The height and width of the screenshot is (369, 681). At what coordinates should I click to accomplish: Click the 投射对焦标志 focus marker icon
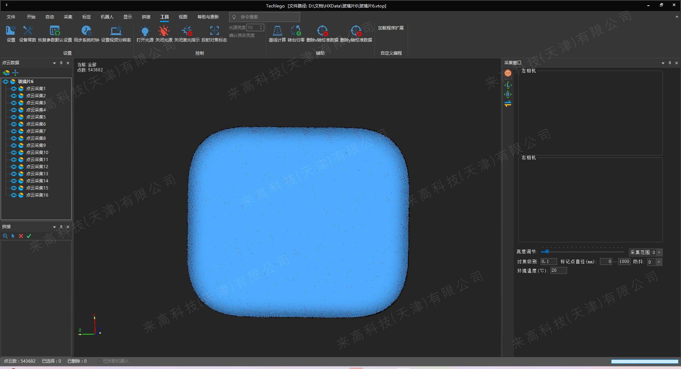pos(214,31)
